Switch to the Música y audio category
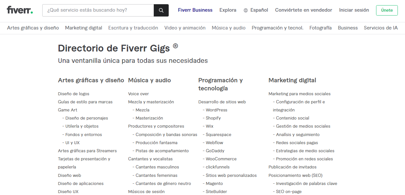The width and height of the screenshot is (405, 195). [x=229, y=28]
